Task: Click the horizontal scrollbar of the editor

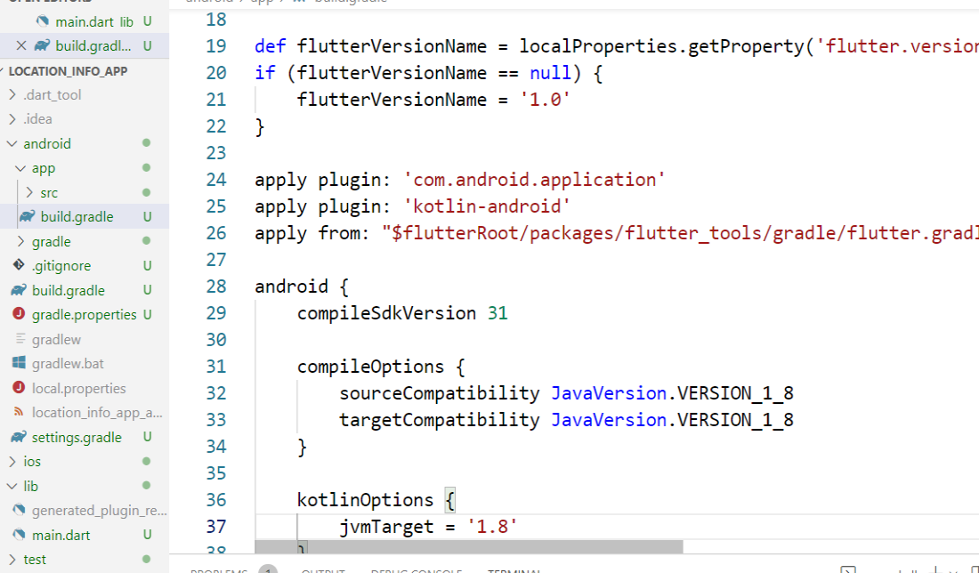Action: click(x=469, y=547)
